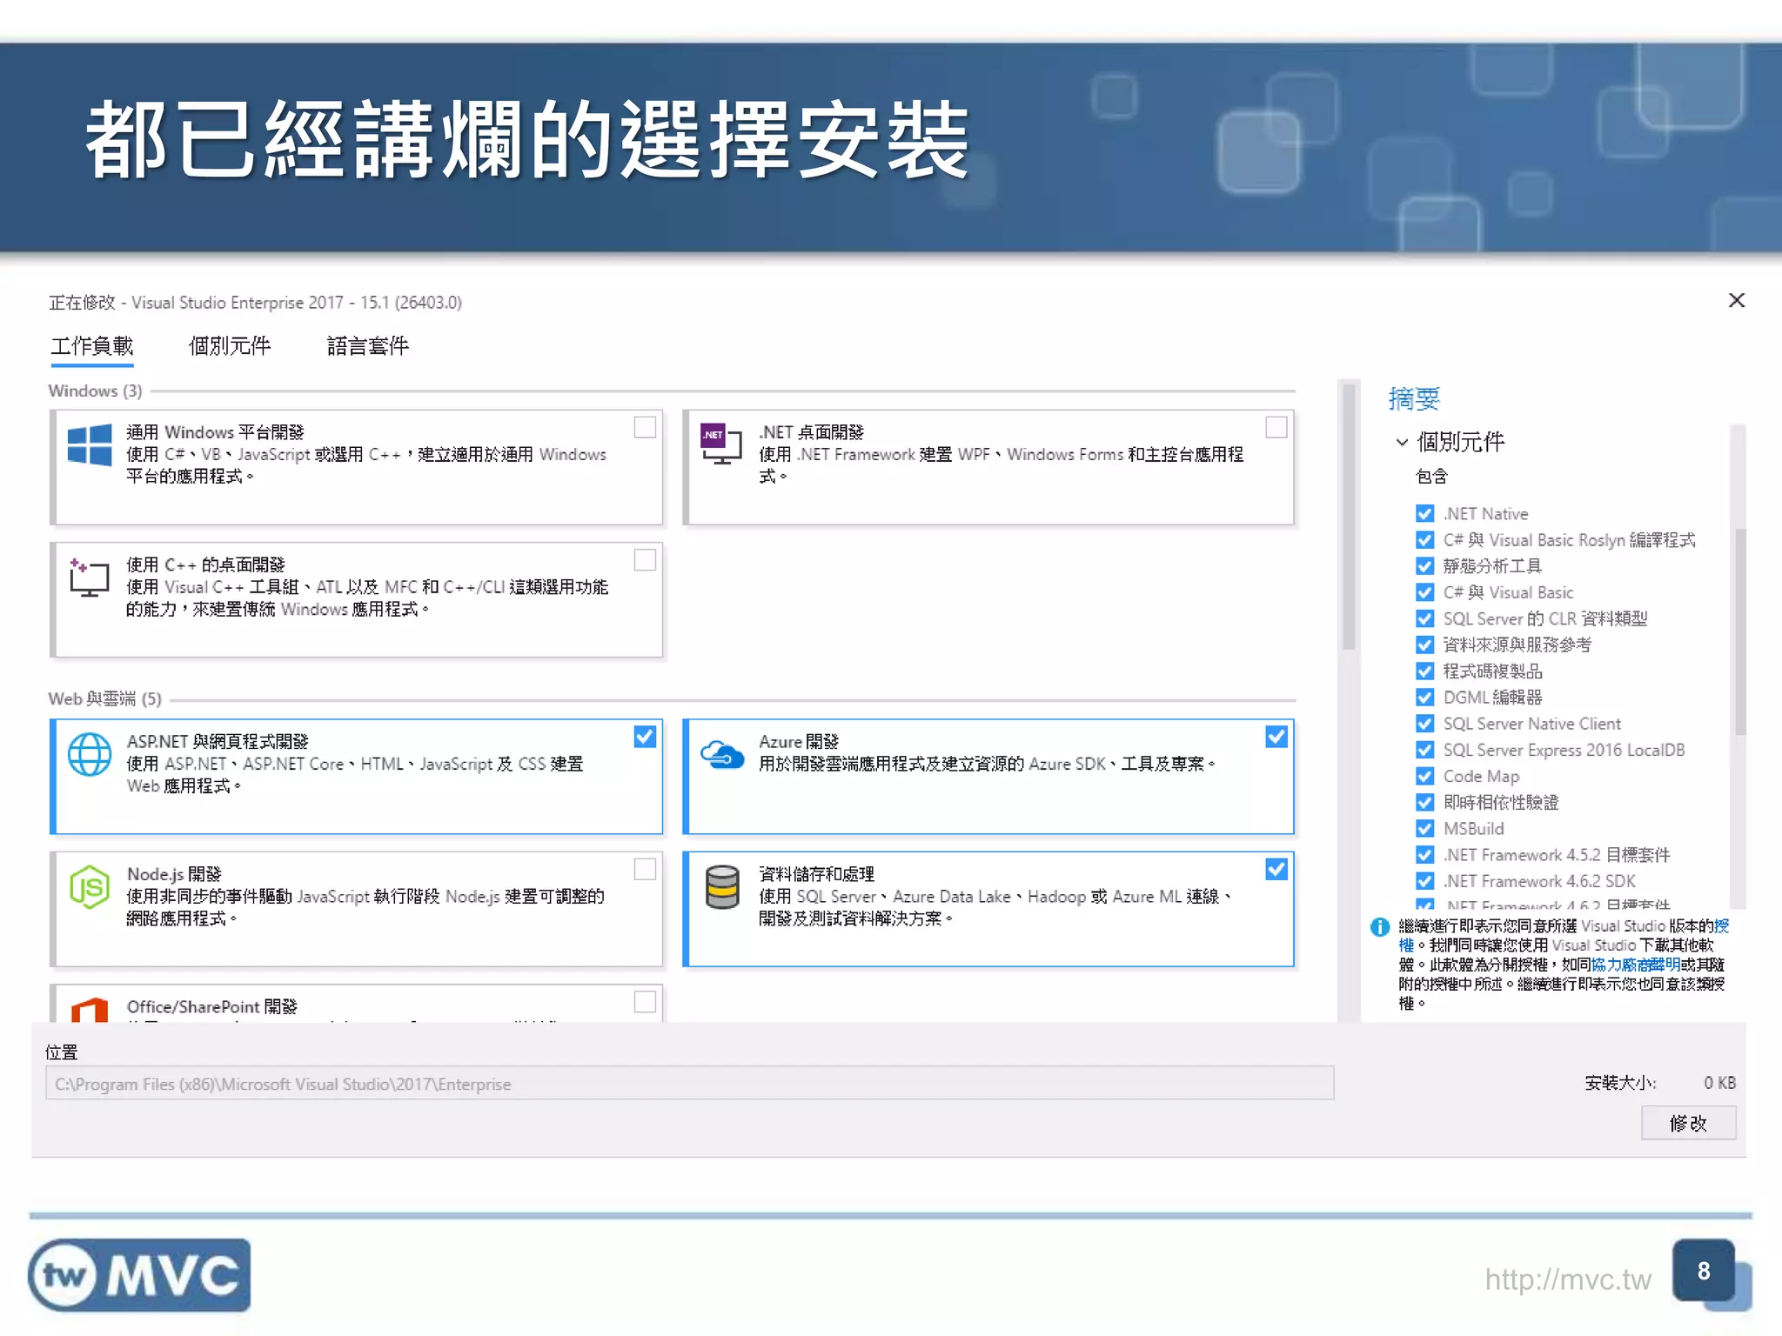Click the install location path field
Image resolution: width=1782 pixels, height=1336 pixels.
(x=689, y=1084)
